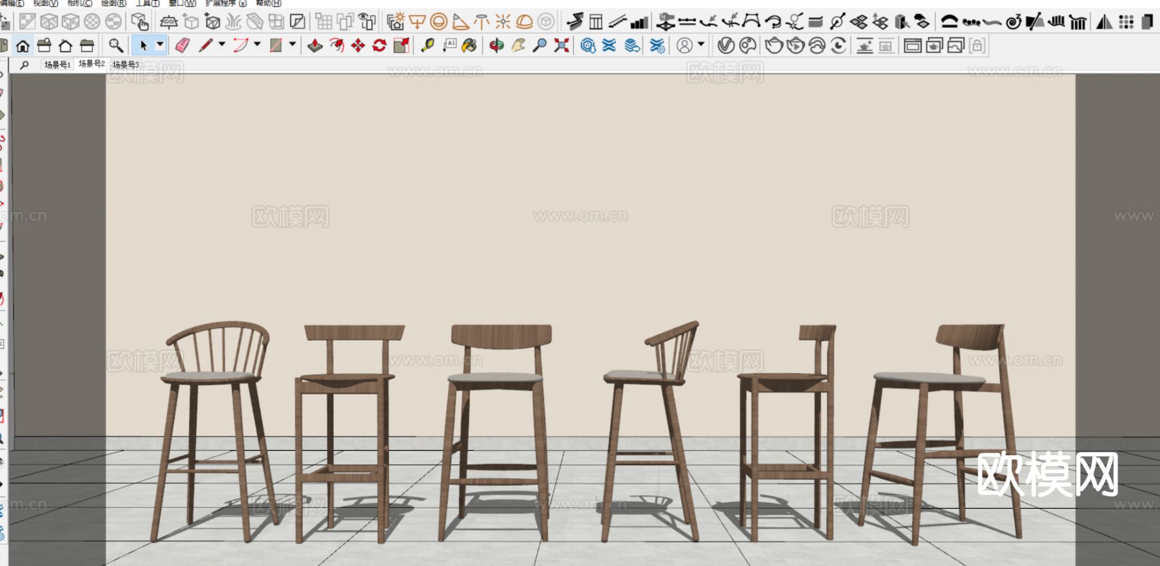
Task: Click the user account icon
Action: coord(684,46)
